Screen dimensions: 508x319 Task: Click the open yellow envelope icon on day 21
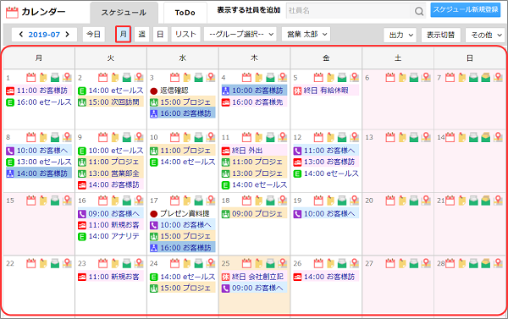coord(485,201)
